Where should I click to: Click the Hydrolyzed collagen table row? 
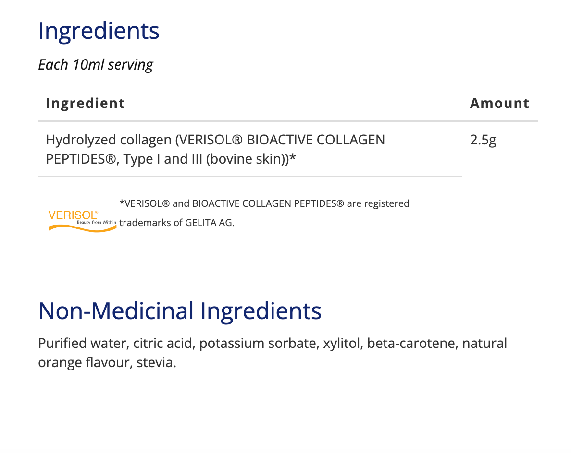(215, 149)
